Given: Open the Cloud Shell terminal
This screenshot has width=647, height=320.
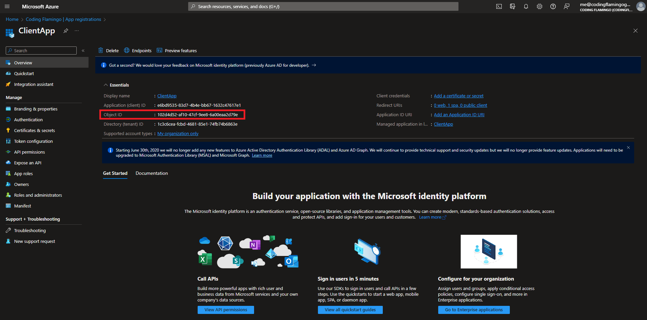Looking at the screenshot, I should click(499, 6).
